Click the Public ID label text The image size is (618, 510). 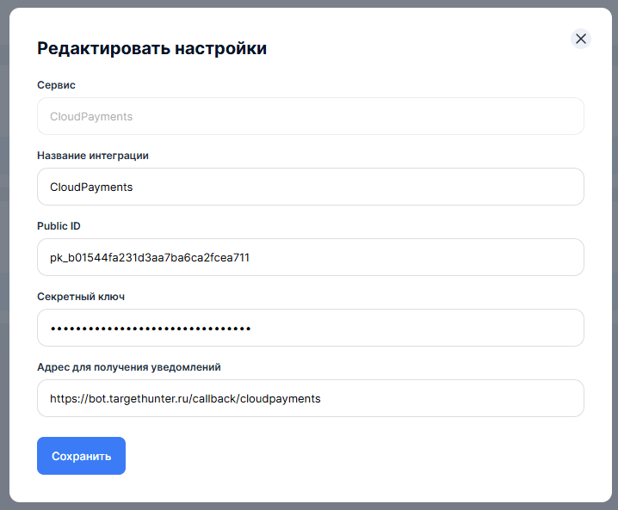point(59,226)
